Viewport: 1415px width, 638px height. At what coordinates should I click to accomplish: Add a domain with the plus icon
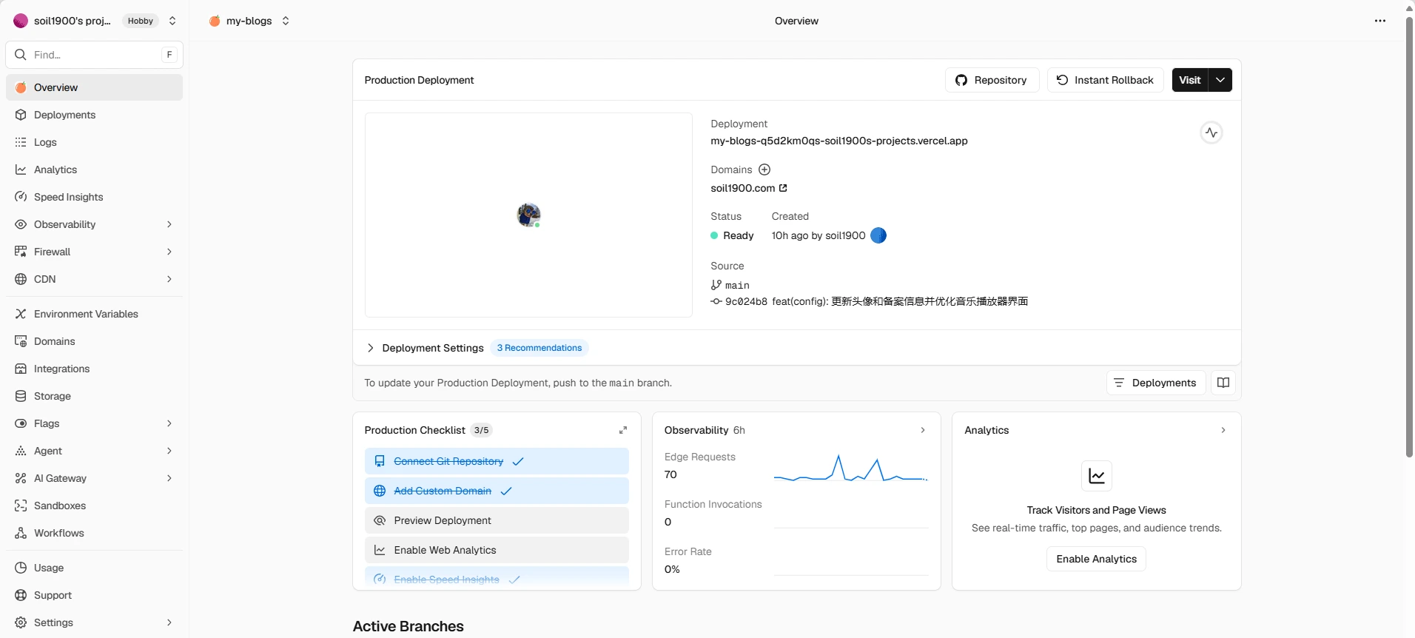pos(764,169)
